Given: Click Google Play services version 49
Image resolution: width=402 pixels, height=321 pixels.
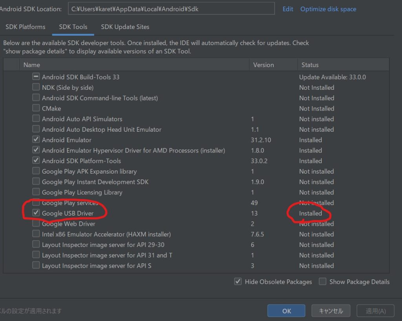Looking at the screenshot, I should 254,203.
